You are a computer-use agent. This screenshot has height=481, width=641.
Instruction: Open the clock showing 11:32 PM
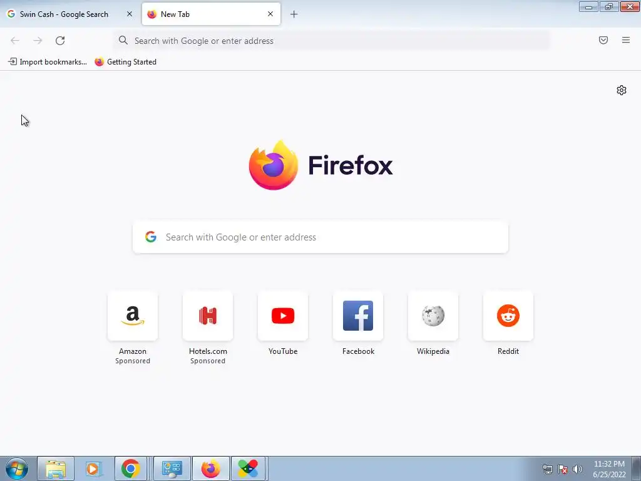click(x=609, y=469)
